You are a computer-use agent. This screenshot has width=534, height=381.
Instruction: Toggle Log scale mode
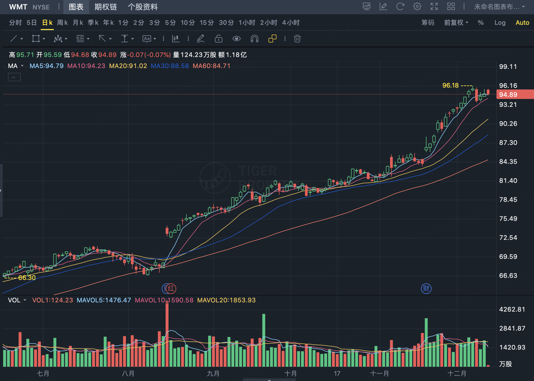tap(500, 23)
